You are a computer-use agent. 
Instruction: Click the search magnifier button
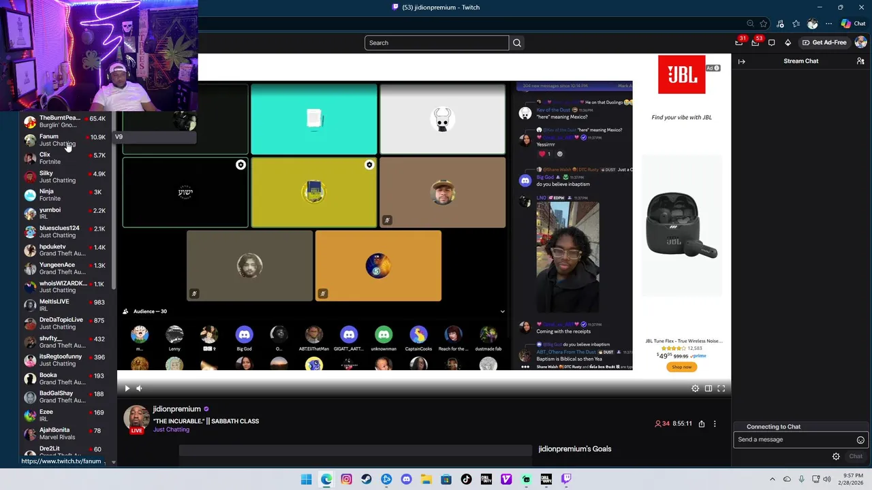pos(517,43)
